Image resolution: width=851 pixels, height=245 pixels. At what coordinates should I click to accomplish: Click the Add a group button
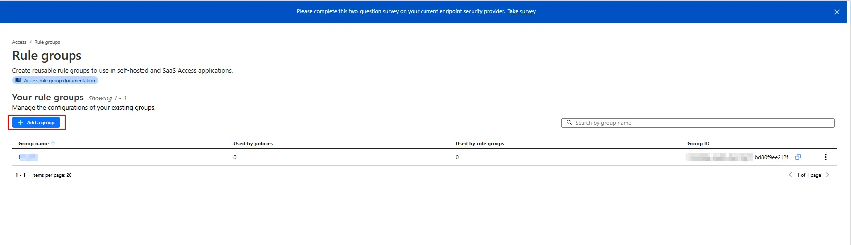[x=36, y=123]
